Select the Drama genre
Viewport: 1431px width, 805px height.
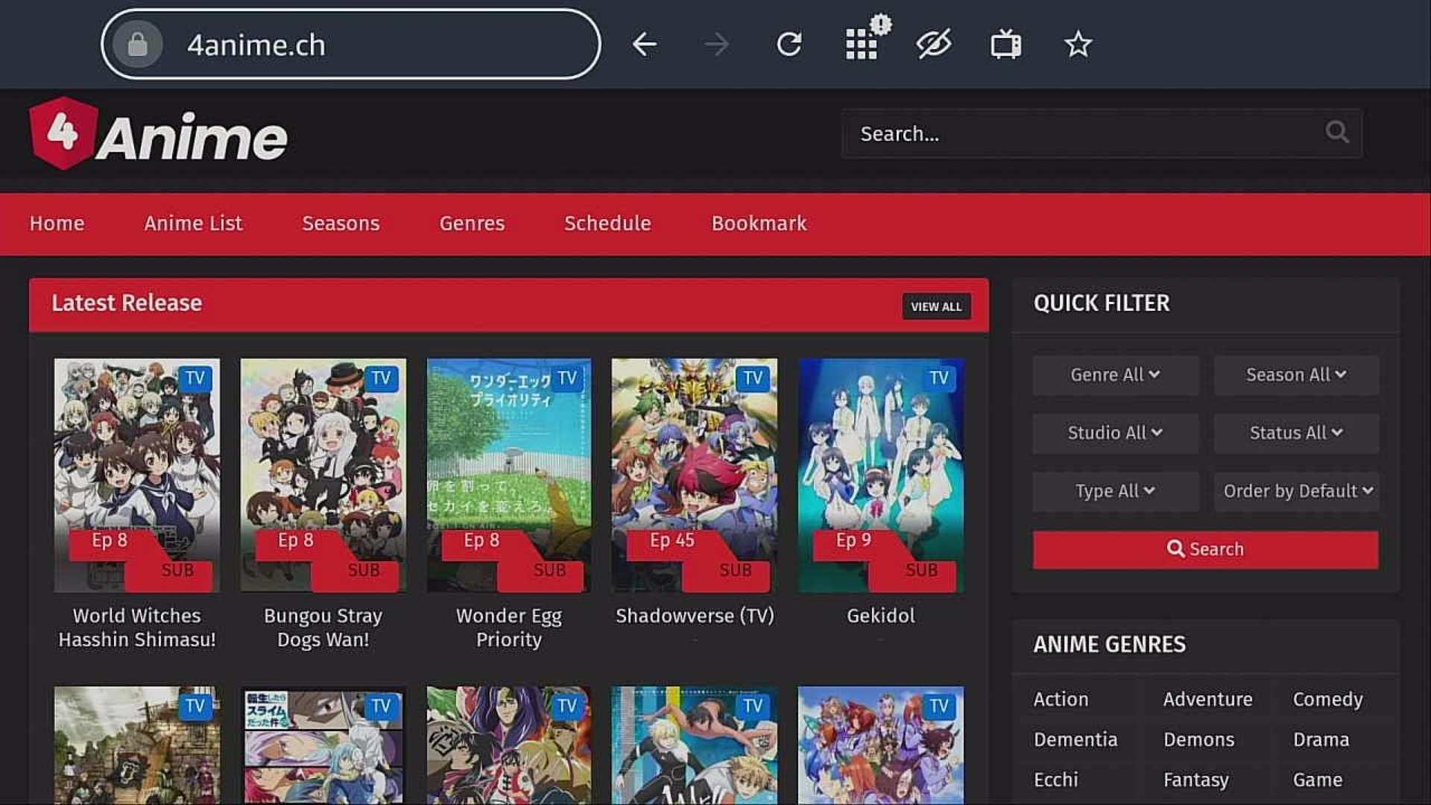(x=1321, y=739)
